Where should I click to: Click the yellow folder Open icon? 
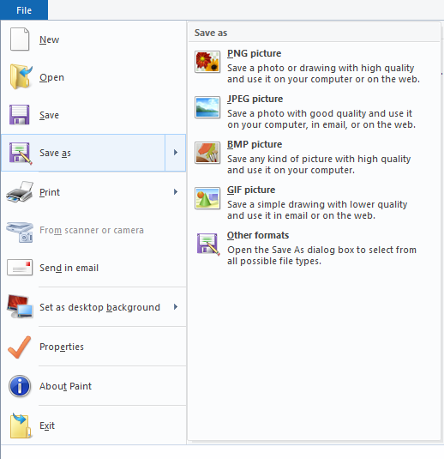[x=21, y=76]
